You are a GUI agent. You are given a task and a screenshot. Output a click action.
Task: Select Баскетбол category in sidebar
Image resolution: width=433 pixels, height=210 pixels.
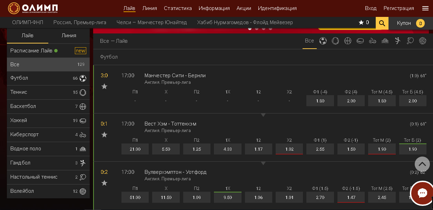tap(48, 107)
